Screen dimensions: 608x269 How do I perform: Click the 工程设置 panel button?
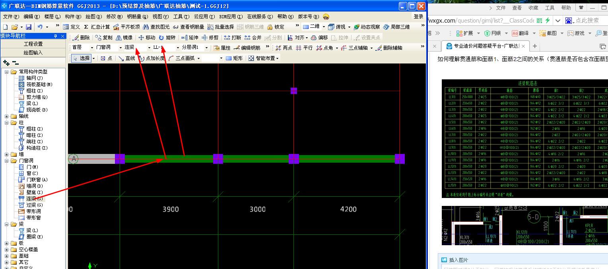coord(33,44)
